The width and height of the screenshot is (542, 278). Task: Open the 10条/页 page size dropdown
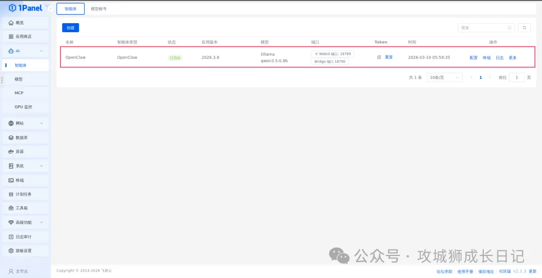(444, 78)
